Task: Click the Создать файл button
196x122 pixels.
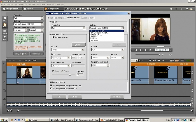Action: click(21, 54)
